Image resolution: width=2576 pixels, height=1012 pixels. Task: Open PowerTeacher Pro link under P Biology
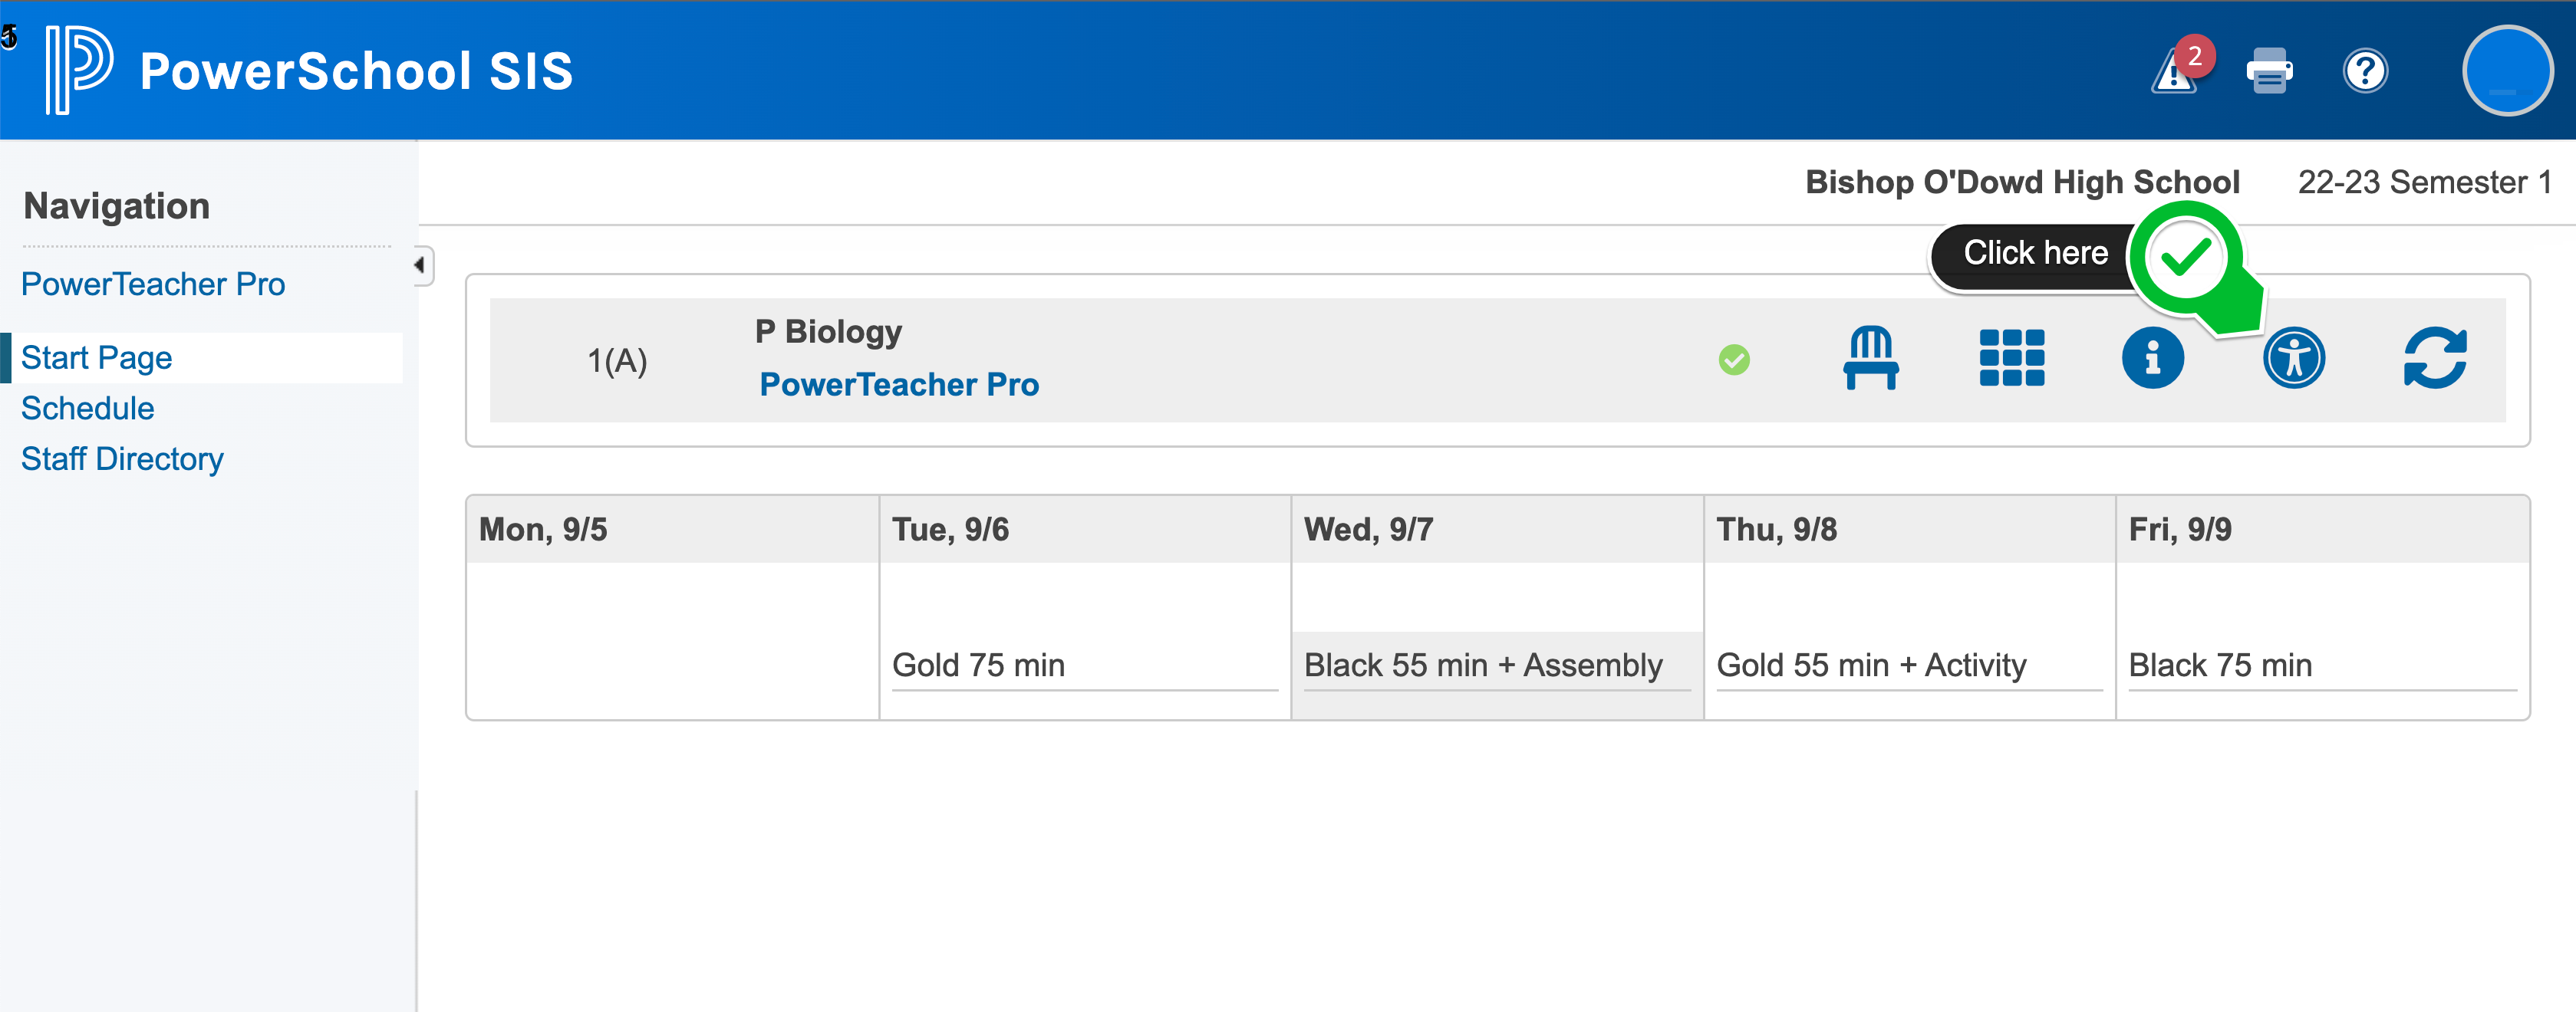899,385
